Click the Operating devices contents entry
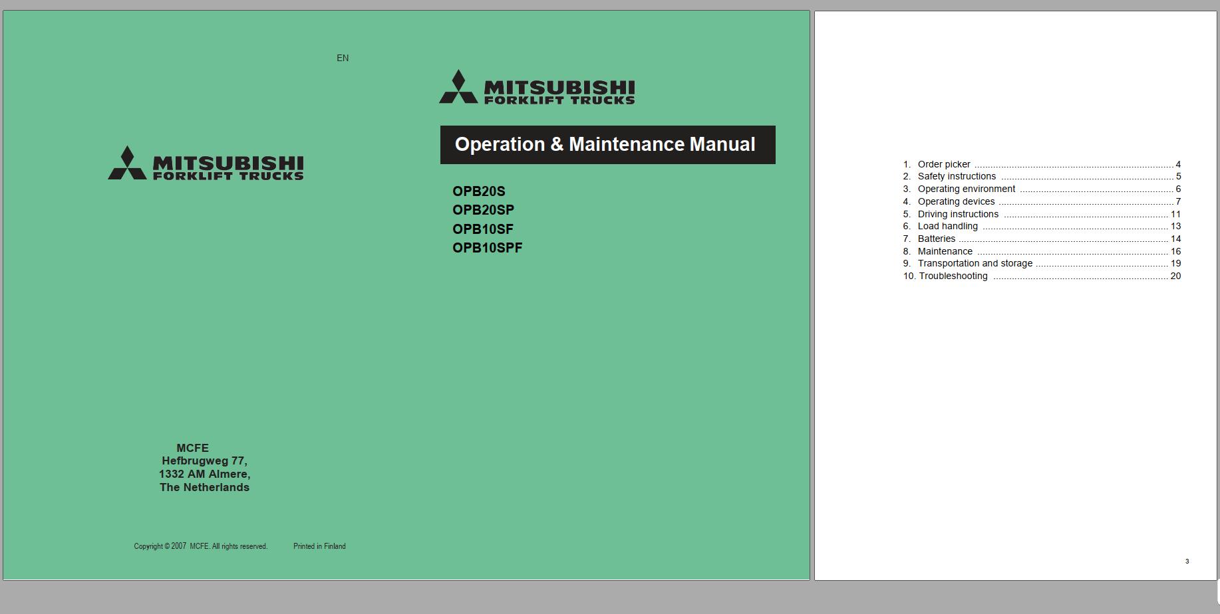 (x=1042, y=201)
